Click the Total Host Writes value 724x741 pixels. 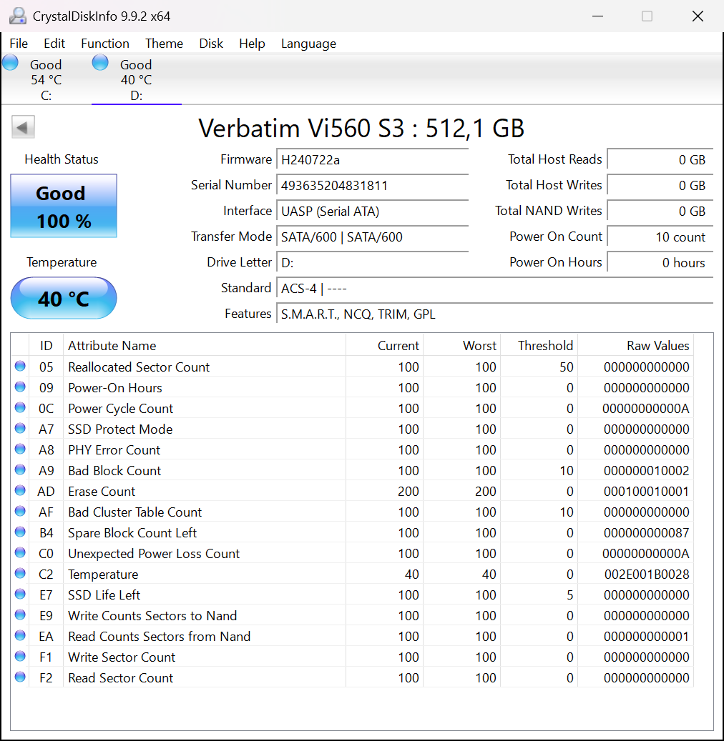tap(660, 185)
